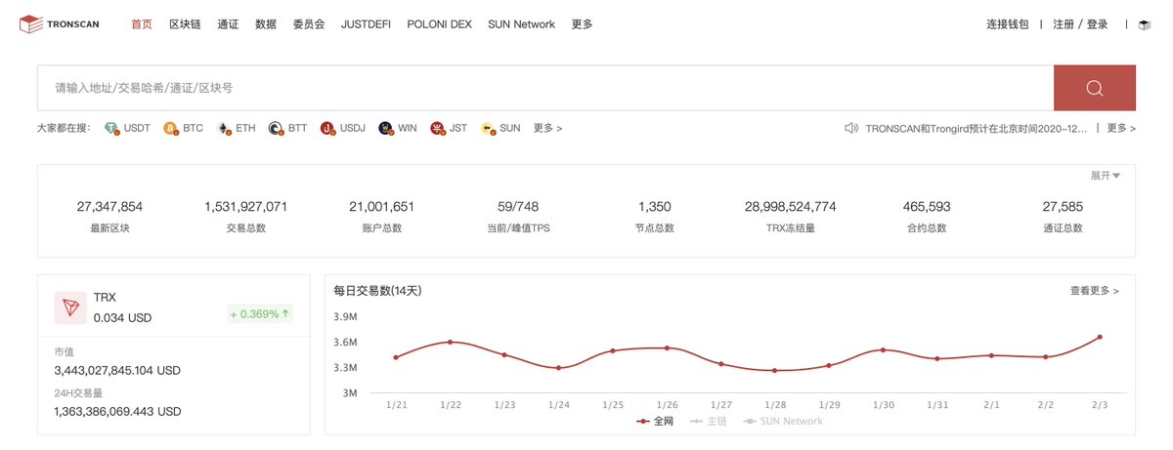
Task: Click the BTC coin icon
Action: click(x=171, y=128)
